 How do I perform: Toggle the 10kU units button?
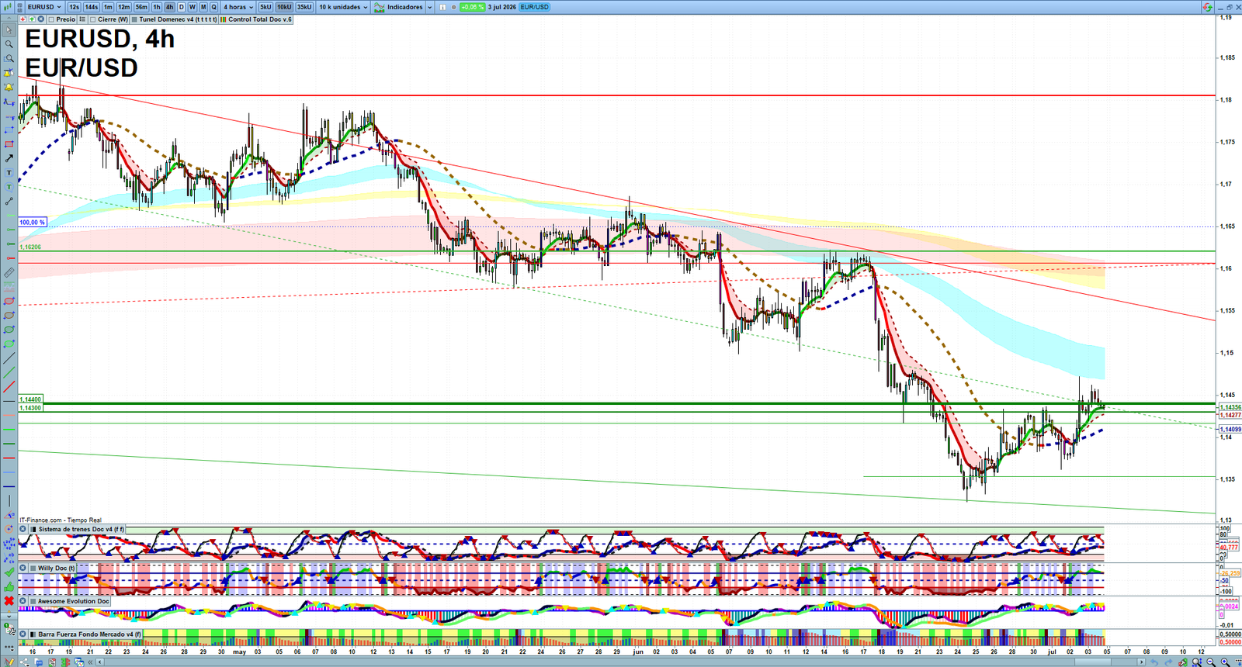coord(284,7)
